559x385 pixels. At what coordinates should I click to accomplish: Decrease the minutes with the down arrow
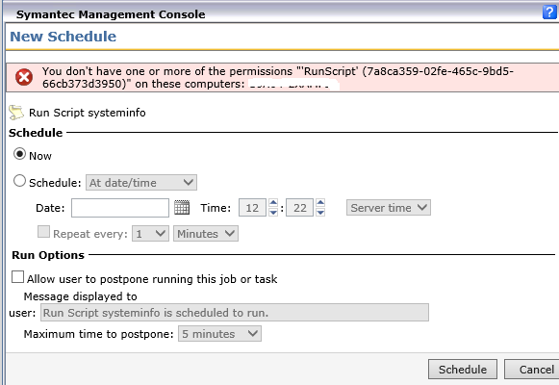coord(320,212)
